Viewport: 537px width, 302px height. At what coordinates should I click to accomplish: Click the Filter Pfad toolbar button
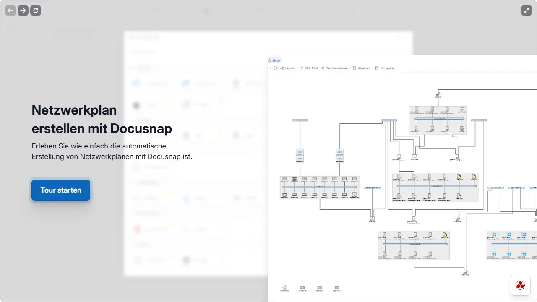click(x=309, y=68)
